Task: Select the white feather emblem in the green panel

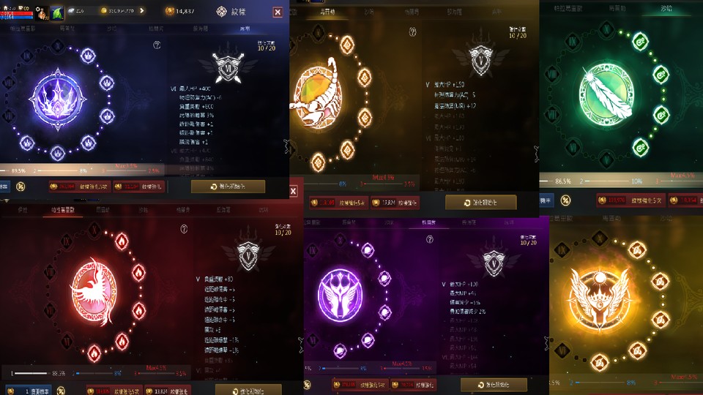Action: [606, 93]
